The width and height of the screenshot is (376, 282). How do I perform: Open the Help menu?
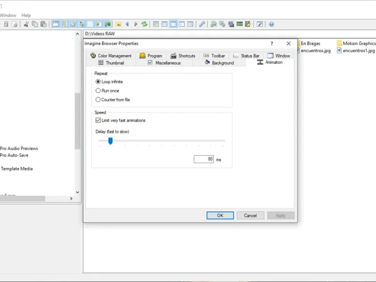click(x=26, y=16)
